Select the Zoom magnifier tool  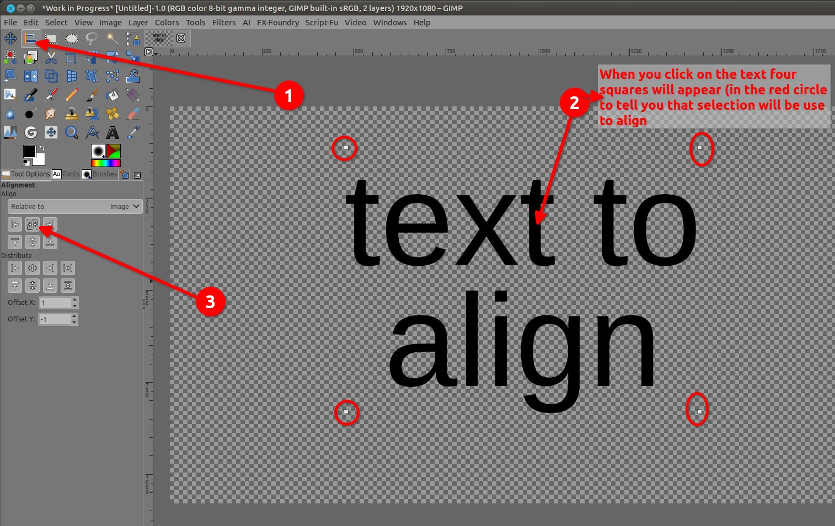tap(72, 132)
